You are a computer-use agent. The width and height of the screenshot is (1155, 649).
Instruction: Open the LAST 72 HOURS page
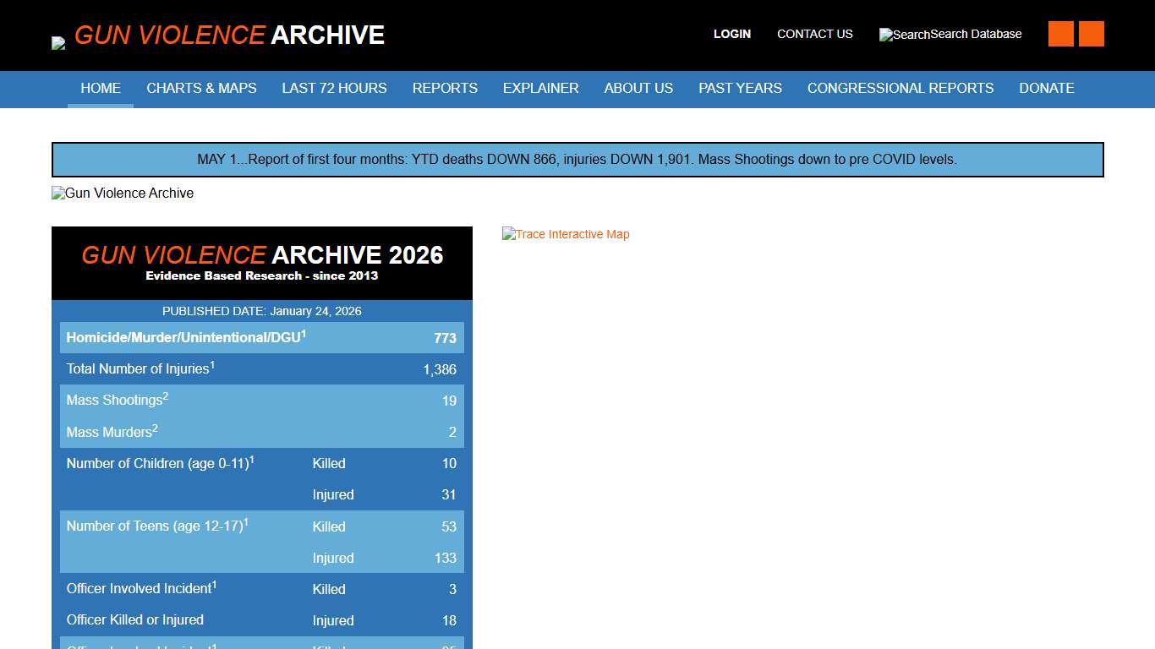(x=334, y=88)
